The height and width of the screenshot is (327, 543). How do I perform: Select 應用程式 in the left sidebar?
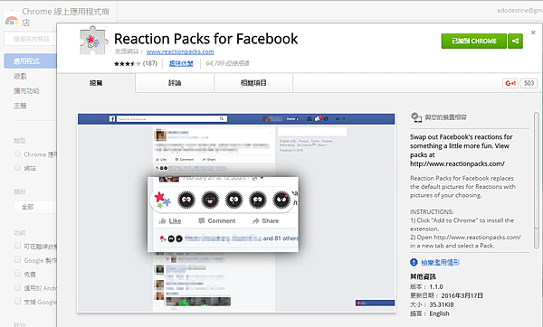pos(30,61)
